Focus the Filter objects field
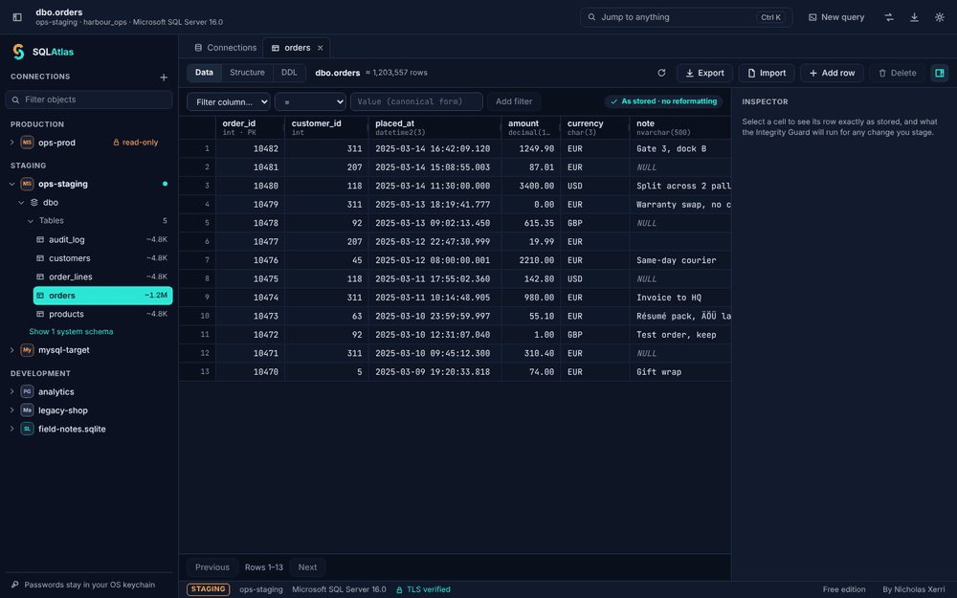Viewport: 957px width, 598px height. coord(89,100)
